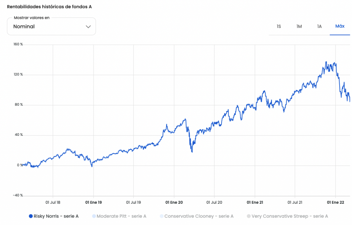Show Very Conservative Streep - serie A line
Viewport: 352px width, 225px height.
pos(289,216)
